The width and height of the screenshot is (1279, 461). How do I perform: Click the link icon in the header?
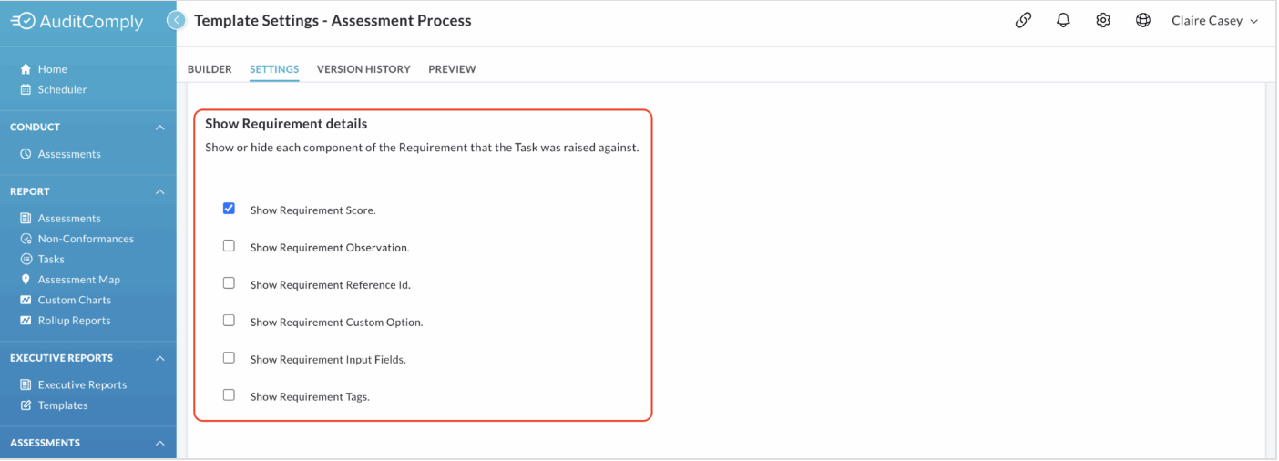click(1023, 20)
